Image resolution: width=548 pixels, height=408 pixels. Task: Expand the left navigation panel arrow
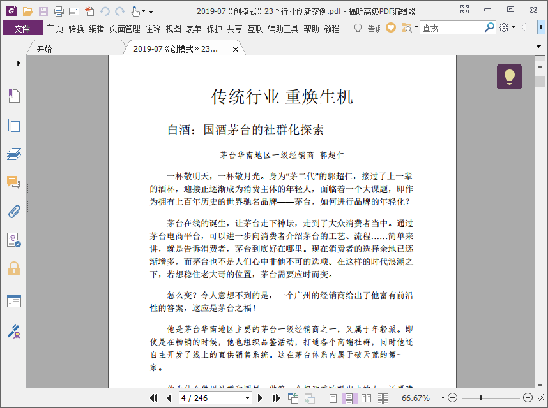pyautogui.click(x=19, y=64)
